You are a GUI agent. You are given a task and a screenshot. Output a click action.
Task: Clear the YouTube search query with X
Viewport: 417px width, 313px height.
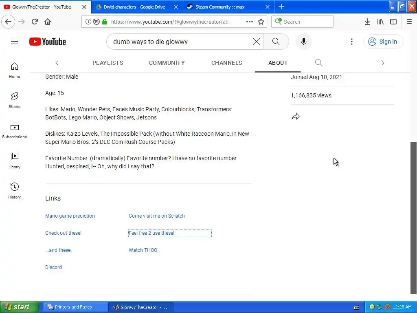[x=257, y=42]
